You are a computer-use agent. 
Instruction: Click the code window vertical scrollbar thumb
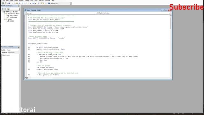click(171, 23)
